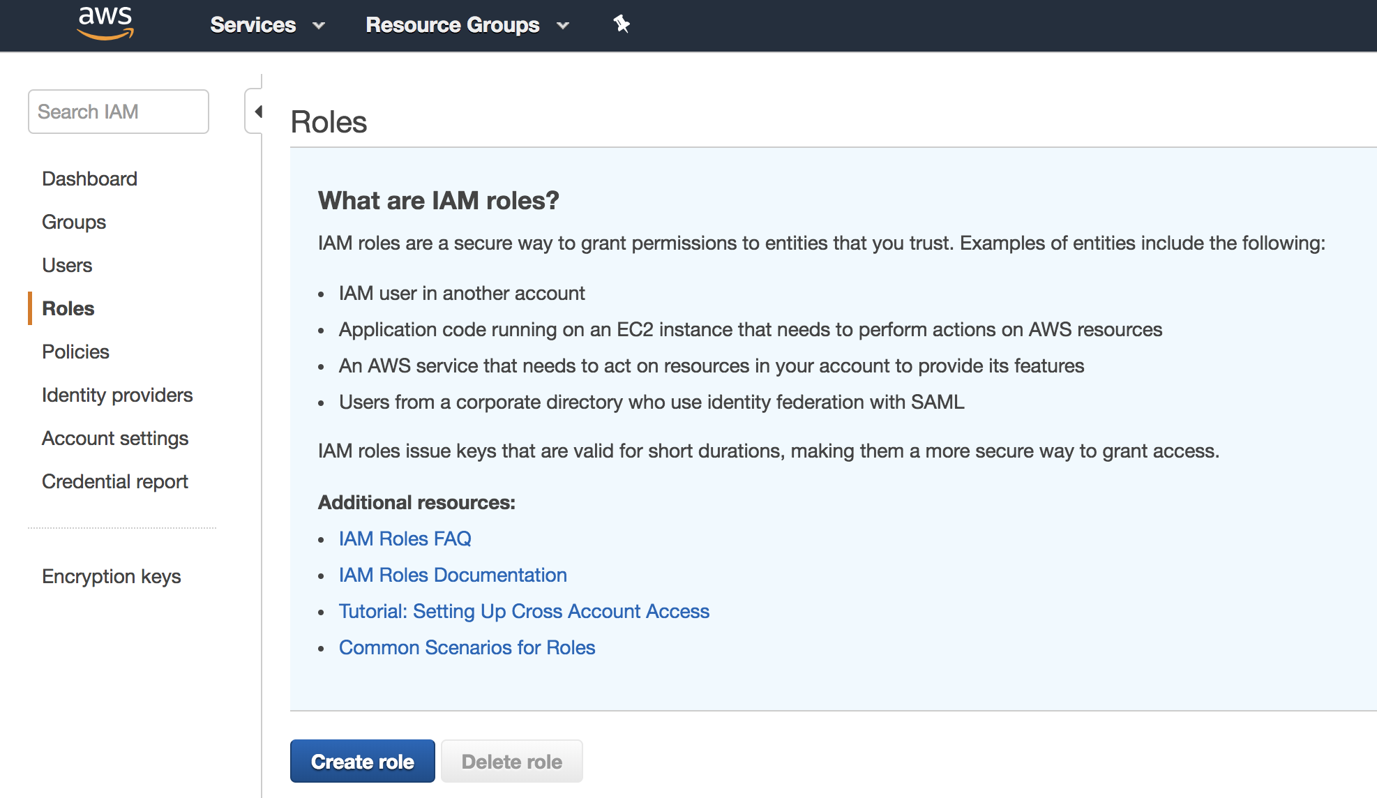
Task: Click the 'What are IAM roles?' heading
Action: (438, 200)
